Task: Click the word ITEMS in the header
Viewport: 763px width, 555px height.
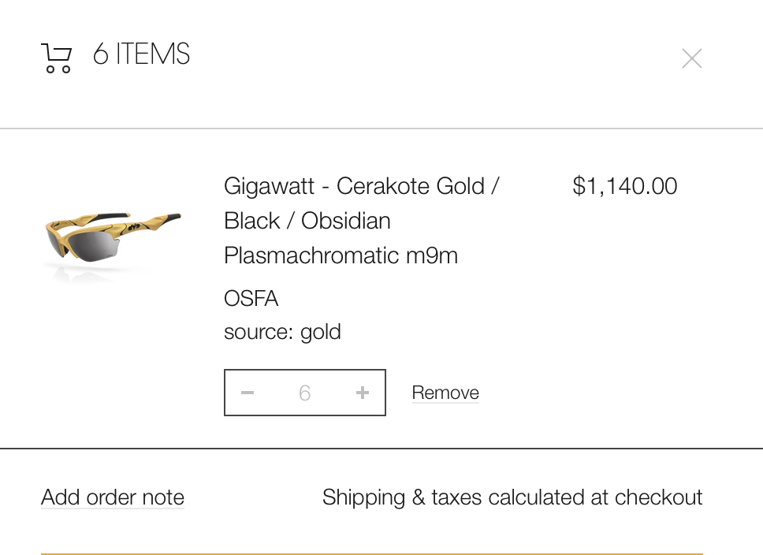Action: tap(153, 54)
